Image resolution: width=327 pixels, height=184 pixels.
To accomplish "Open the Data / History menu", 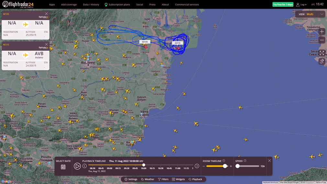I will [x=91, y=5].
